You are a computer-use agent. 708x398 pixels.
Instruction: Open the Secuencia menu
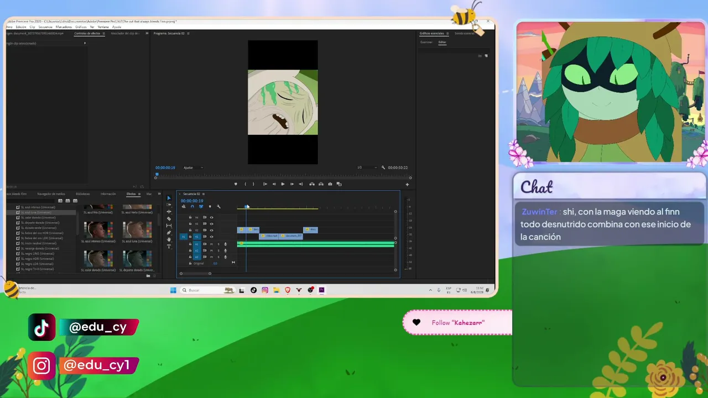tap(45, 27)
